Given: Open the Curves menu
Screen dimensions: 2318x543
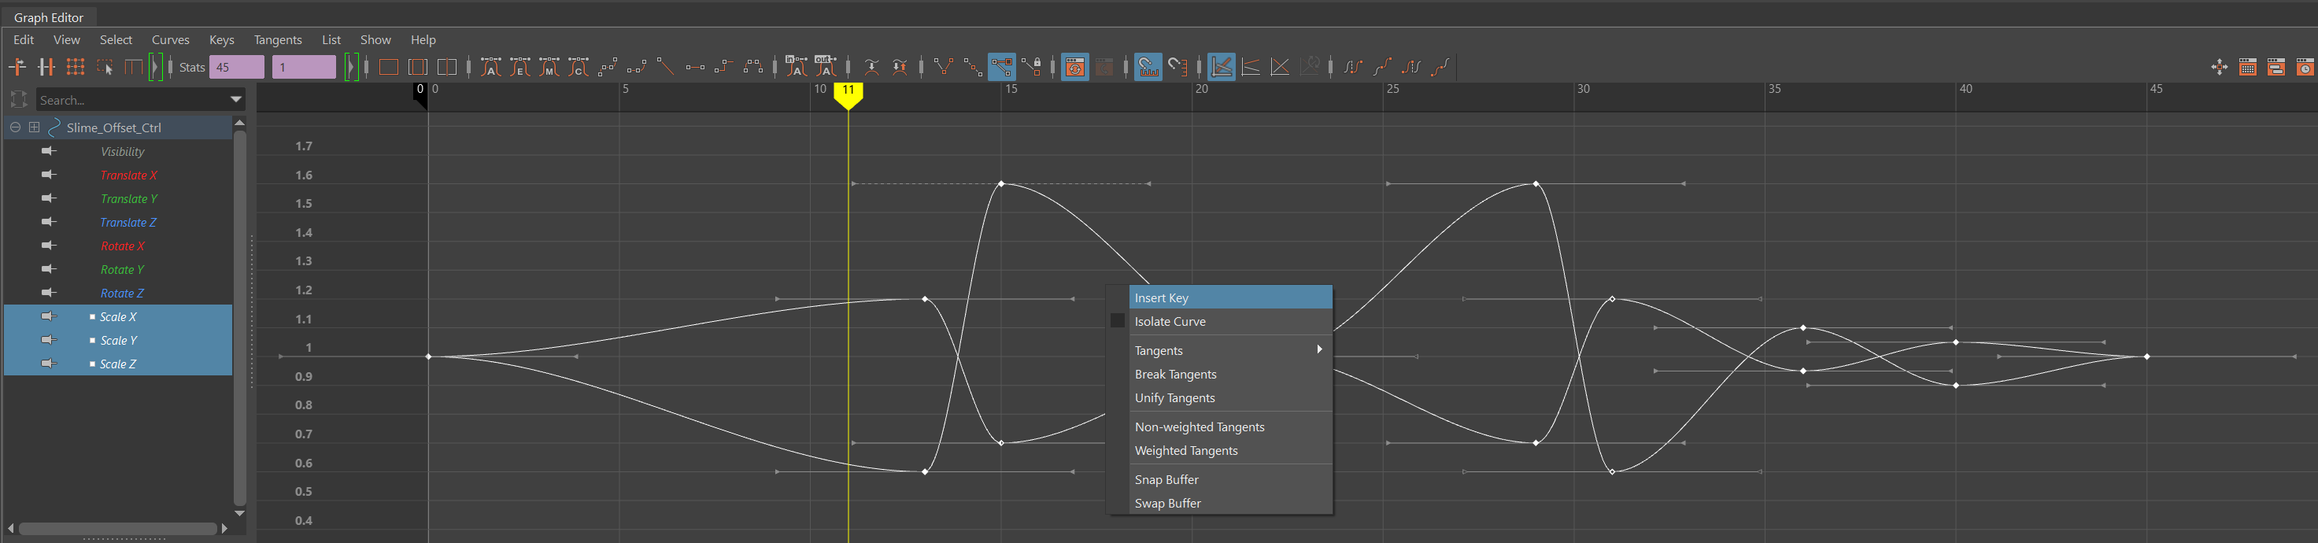Looking at the screenshot, I should coord(170,39).
